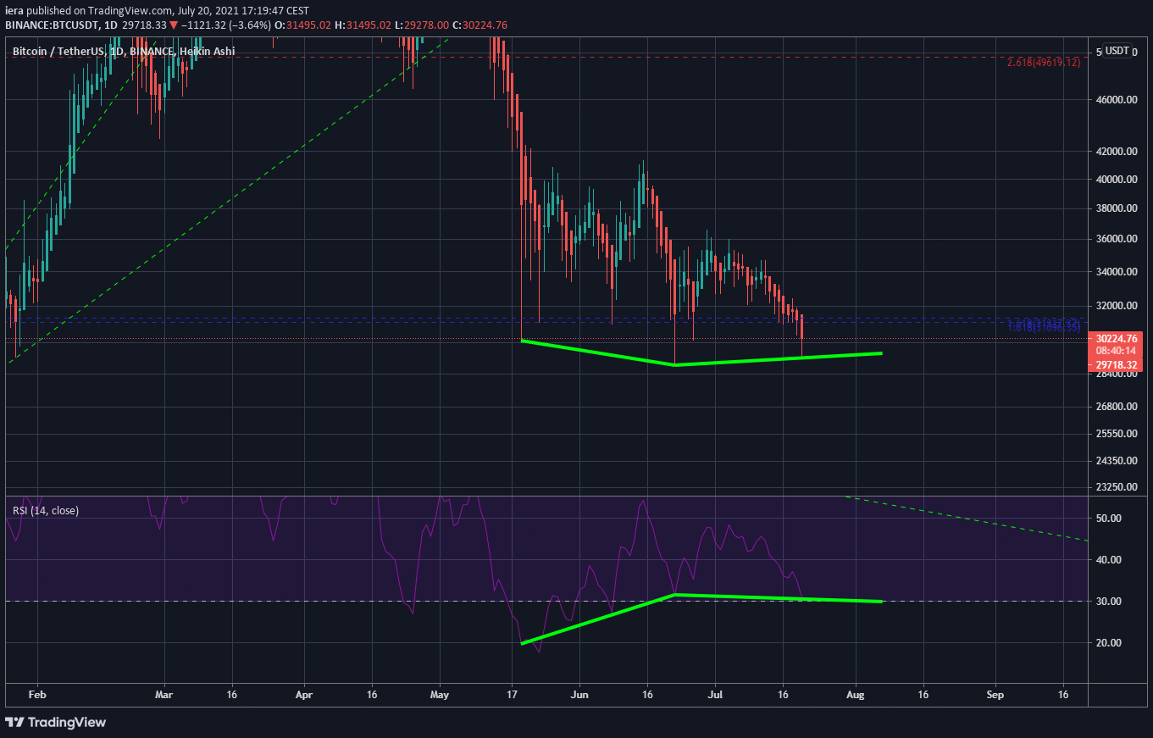
Task: Select the 2.618(49619.12) Fibonacci level label
Action: coord(1044,63)
